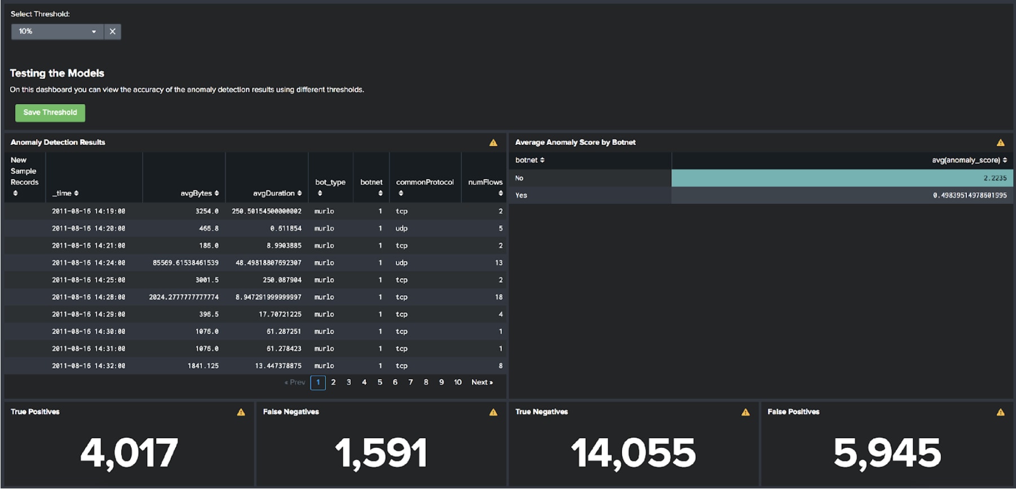Click the row 2011-08-16 14:25:00
Viewport: 1016px width, 489px height.
tap(256, 280)
